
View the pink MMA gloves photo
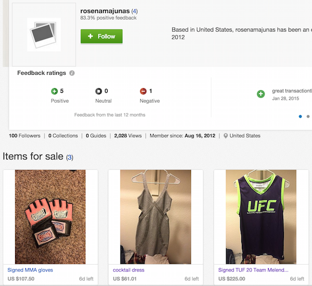coord(50,217)
